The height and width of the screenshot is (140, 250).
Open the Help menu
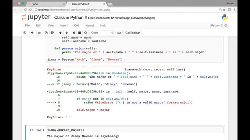pos(103,25)
